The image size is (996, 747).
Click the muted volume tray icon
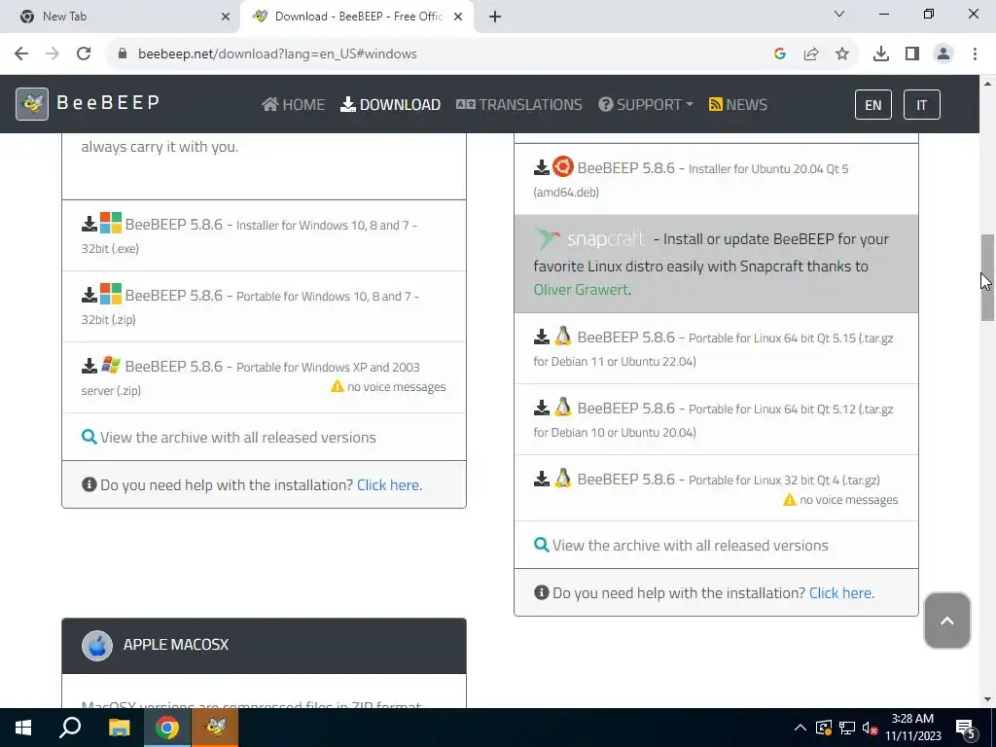point(871,728)
